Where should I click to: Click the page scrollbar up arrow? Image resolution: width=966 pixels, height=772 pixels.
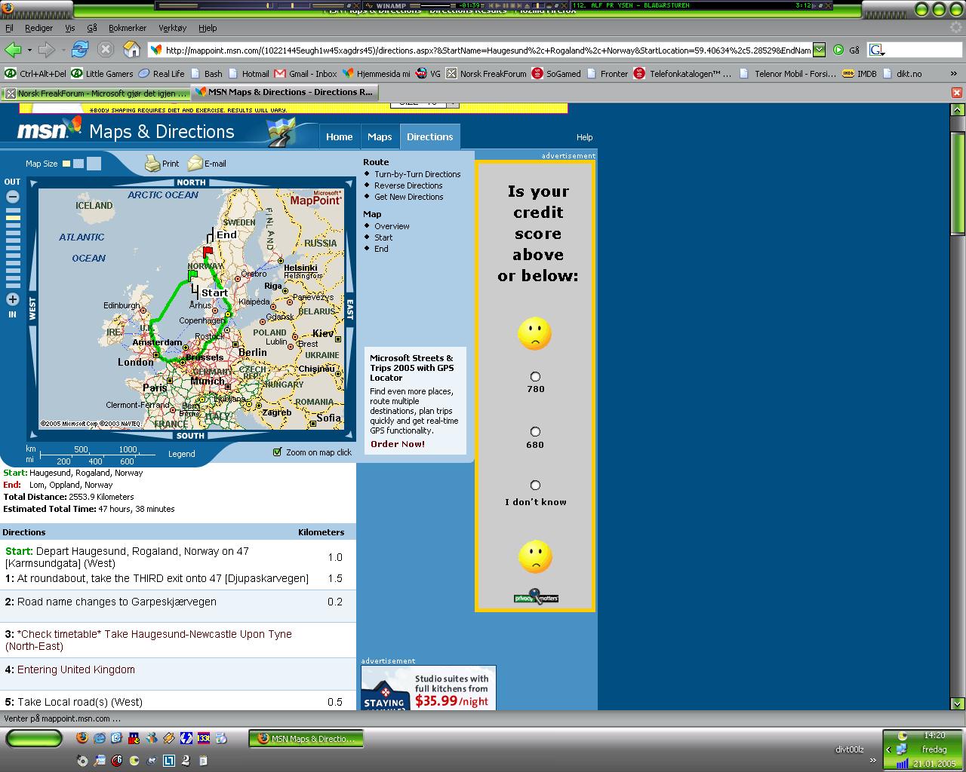[x=957, y=110]
